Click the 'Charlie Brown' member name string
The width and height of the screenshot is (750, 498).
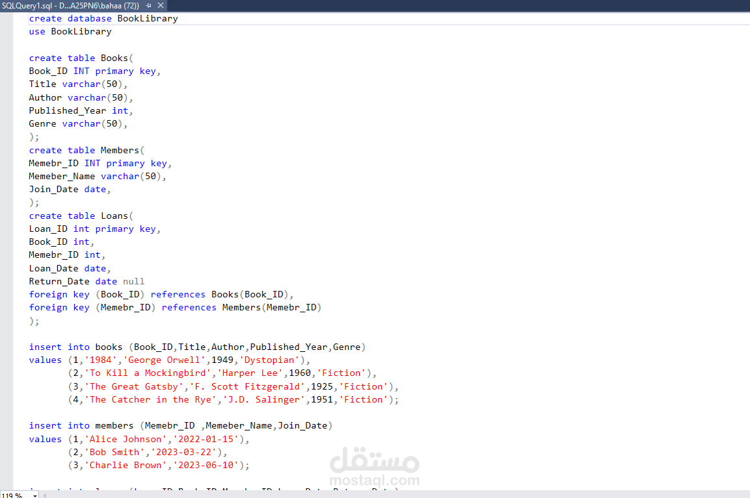tap(126, 466)
